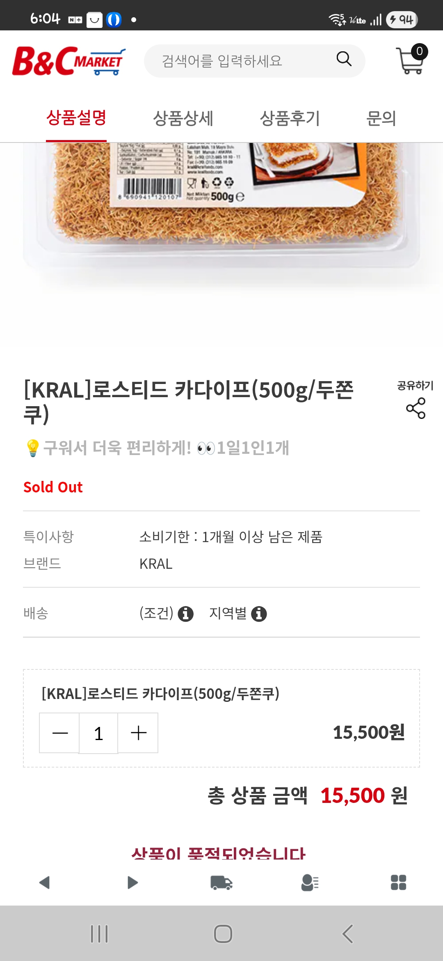This screenshot has width=443, height=961.
Task: Go forward with the right triangle arrow
Action: pos(132,882)
